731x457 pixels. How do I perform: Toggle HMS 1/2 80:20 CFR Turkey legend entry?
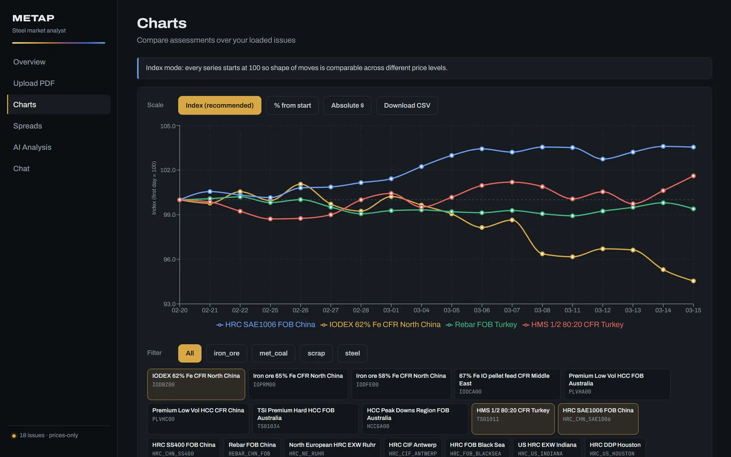tap(573, 324)
